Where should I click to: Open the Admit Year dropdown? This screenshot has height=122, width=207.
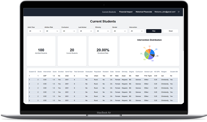(35, 31)
